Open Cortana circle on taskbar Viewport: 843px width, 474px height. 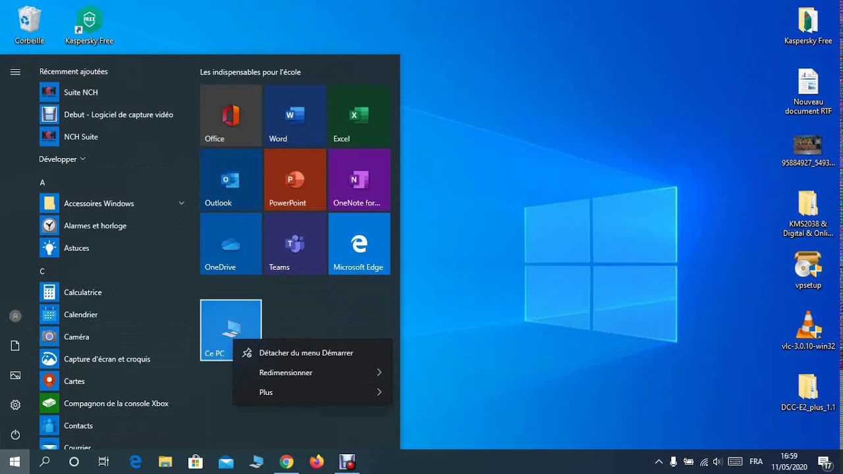click(74, 461)
